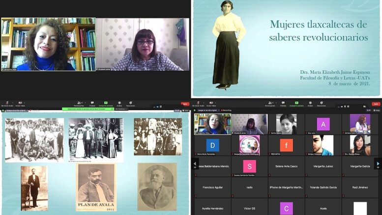This screenshot has height=215, width=382.
Task: Click green Compartir pantalla in right meeting toolbar
Action: pyautogui.click(x=296, y=104)
